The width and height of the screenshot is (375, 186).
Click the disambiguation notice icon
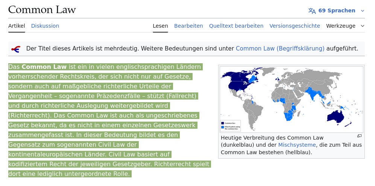[x=16, y=49]
